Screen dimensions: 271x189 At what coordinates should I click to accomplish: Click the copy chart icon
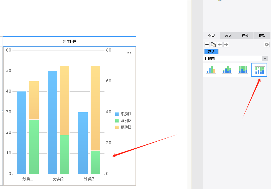point(213,45)
